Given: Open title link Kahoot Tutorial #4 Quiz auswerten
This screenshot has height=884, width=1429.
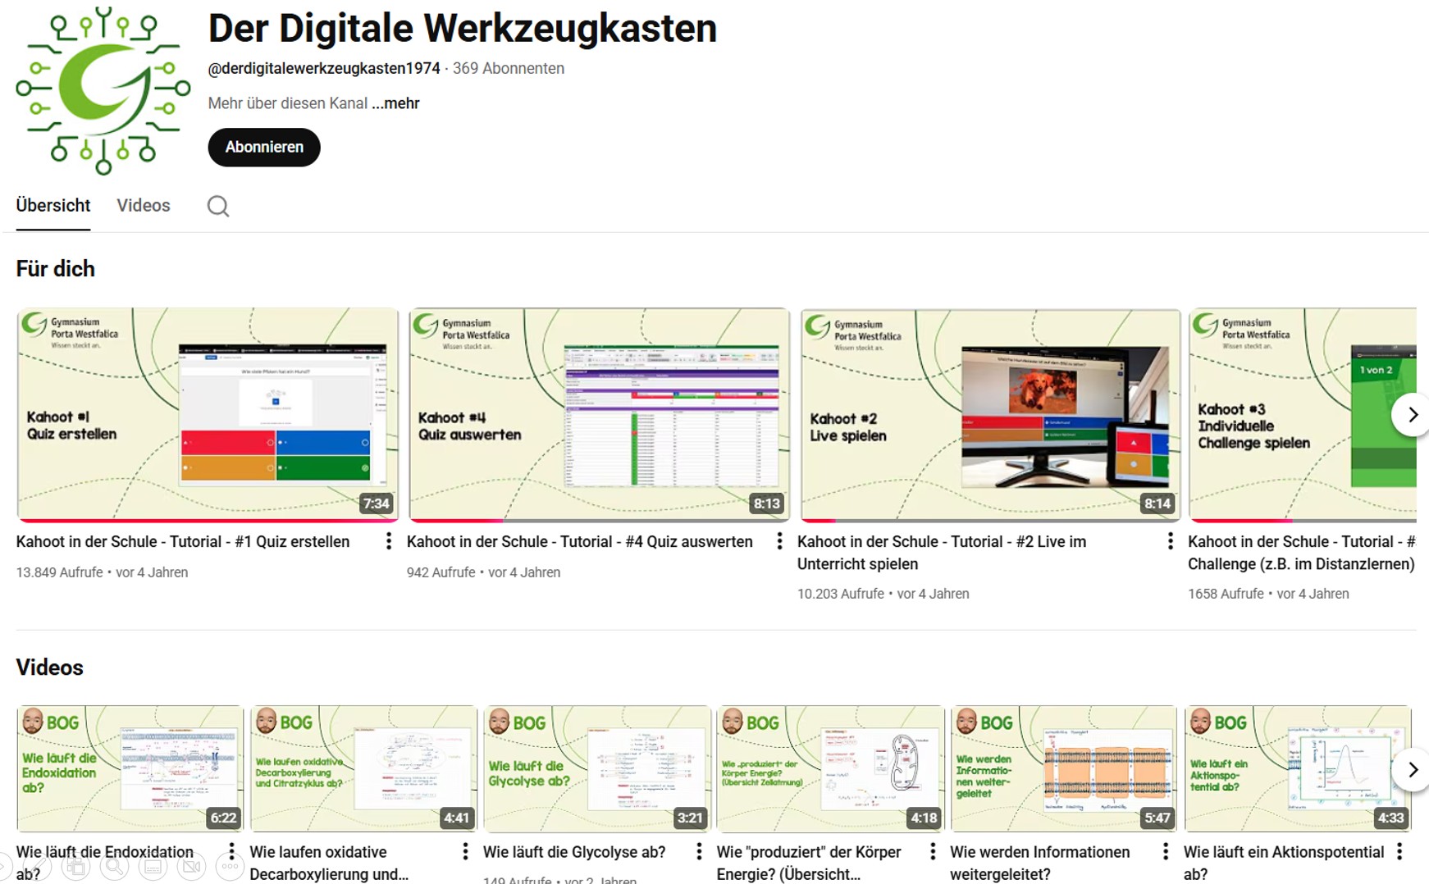Looking at the screenshot, I should (x=579, y=542).
